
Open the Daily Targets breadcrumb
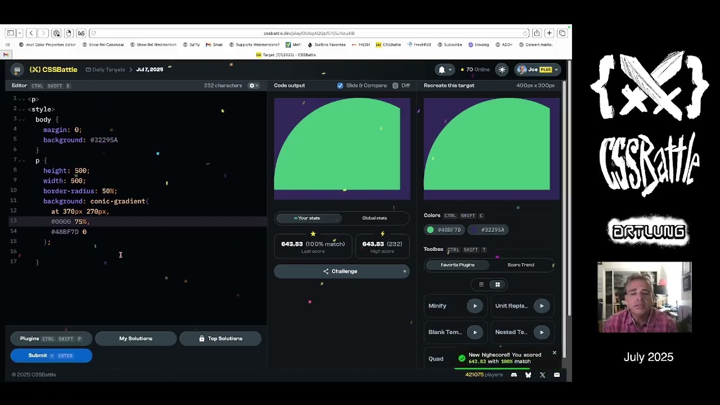105,70
